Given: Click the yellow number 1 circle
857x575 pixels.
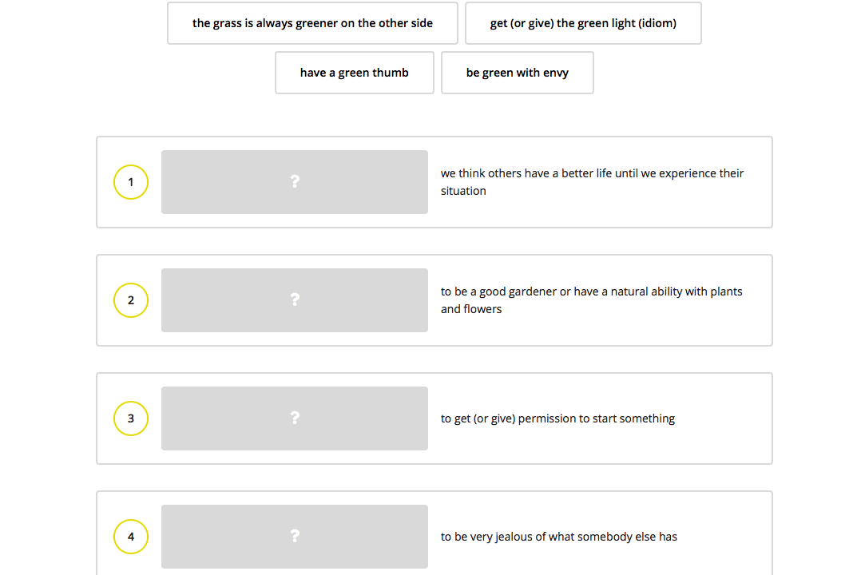Looking at the screenshot, I should click(x=131, y=182).
